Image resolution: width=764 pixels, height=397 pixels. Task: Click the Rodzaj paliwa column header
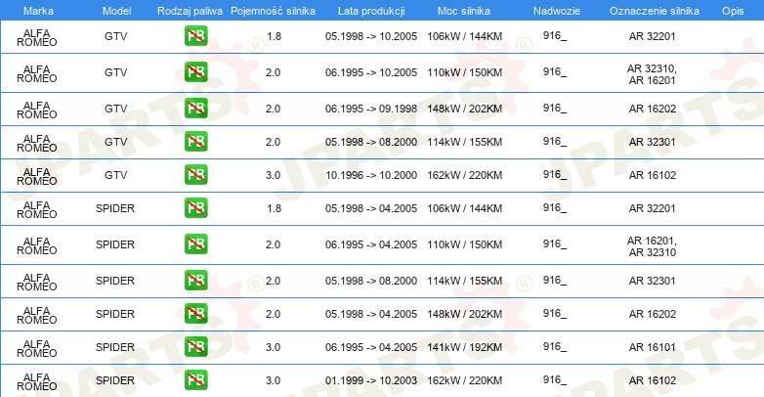coord(190,11)
